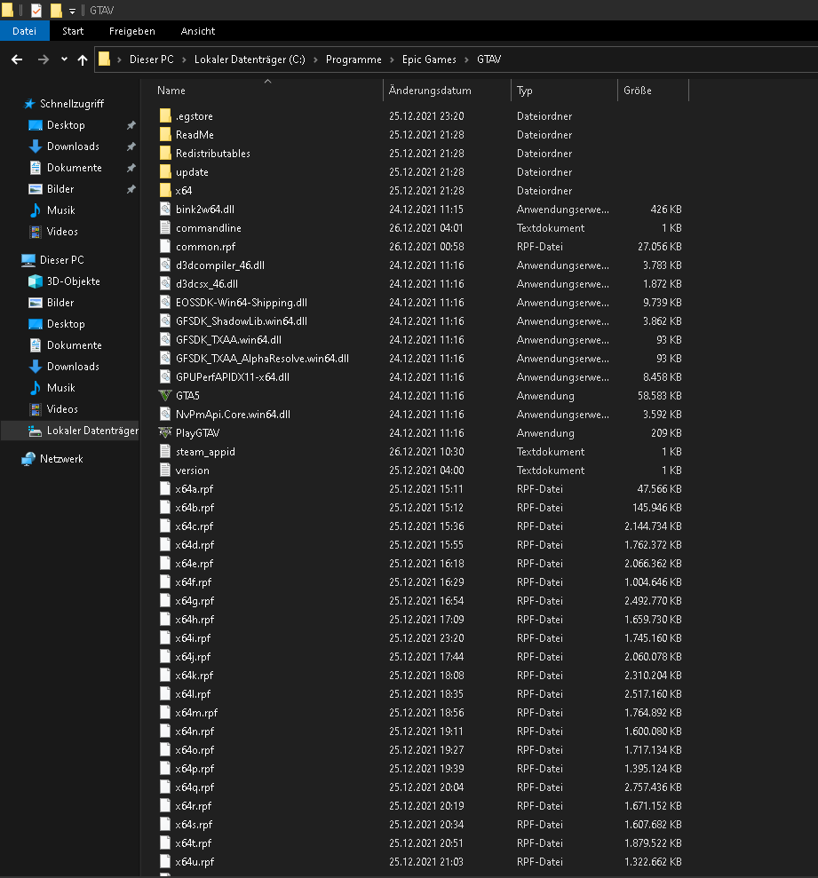This screenshot has height=878, width=818.
Task: Open the recent locations dropdown beside the forward arrow
Action: [x=62, y=59]
